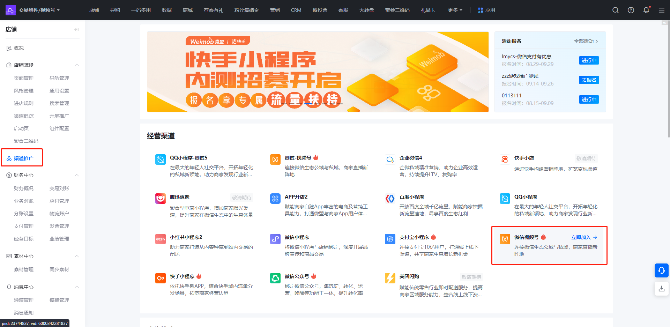The width and height of the screenshot is (670, 327).
Task: Open 模板管理 sidebar link
Action: coord(59,300)
